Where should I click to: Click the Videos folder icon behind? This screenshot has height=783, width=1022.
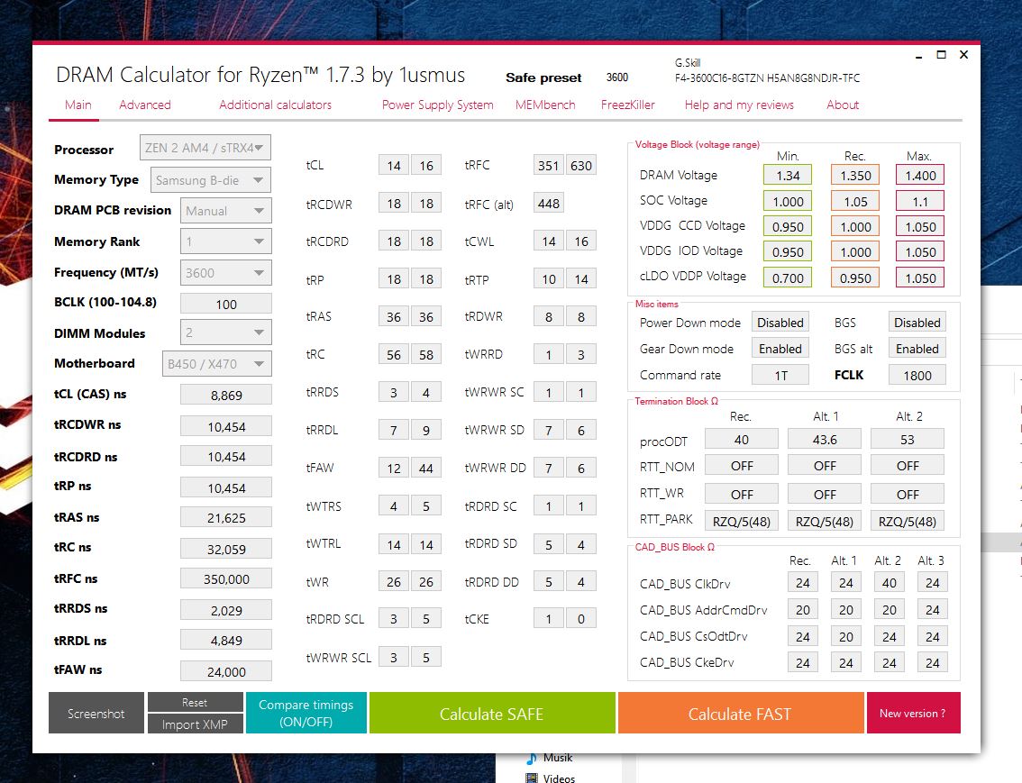[x=532, y=778]
